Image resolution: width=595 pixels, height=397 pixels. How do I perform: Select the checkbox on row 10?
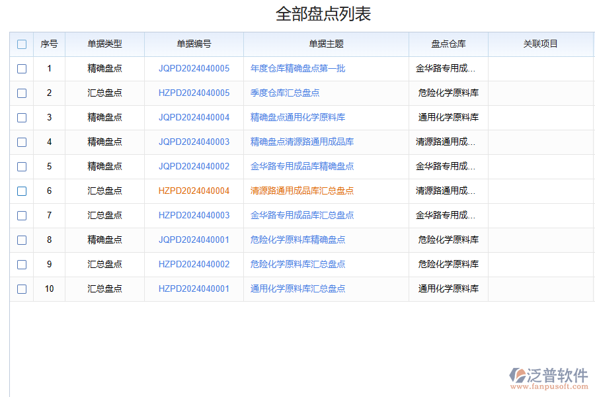pyautogui.click(x=22, y=288)
